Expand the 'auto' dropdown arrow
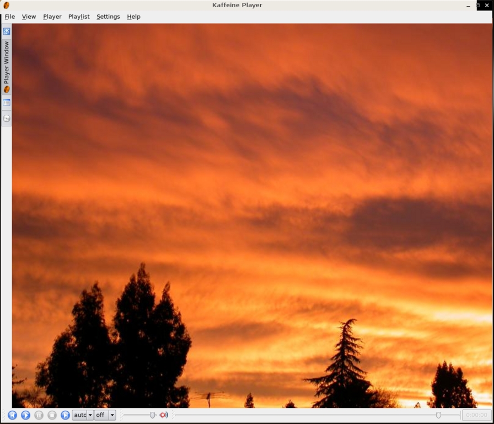The image size is (494, 424). pos(90,415)
